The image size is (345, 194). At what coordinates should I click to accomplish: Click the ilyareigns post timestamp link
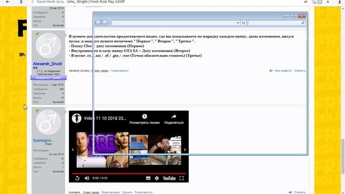[91, 192]
